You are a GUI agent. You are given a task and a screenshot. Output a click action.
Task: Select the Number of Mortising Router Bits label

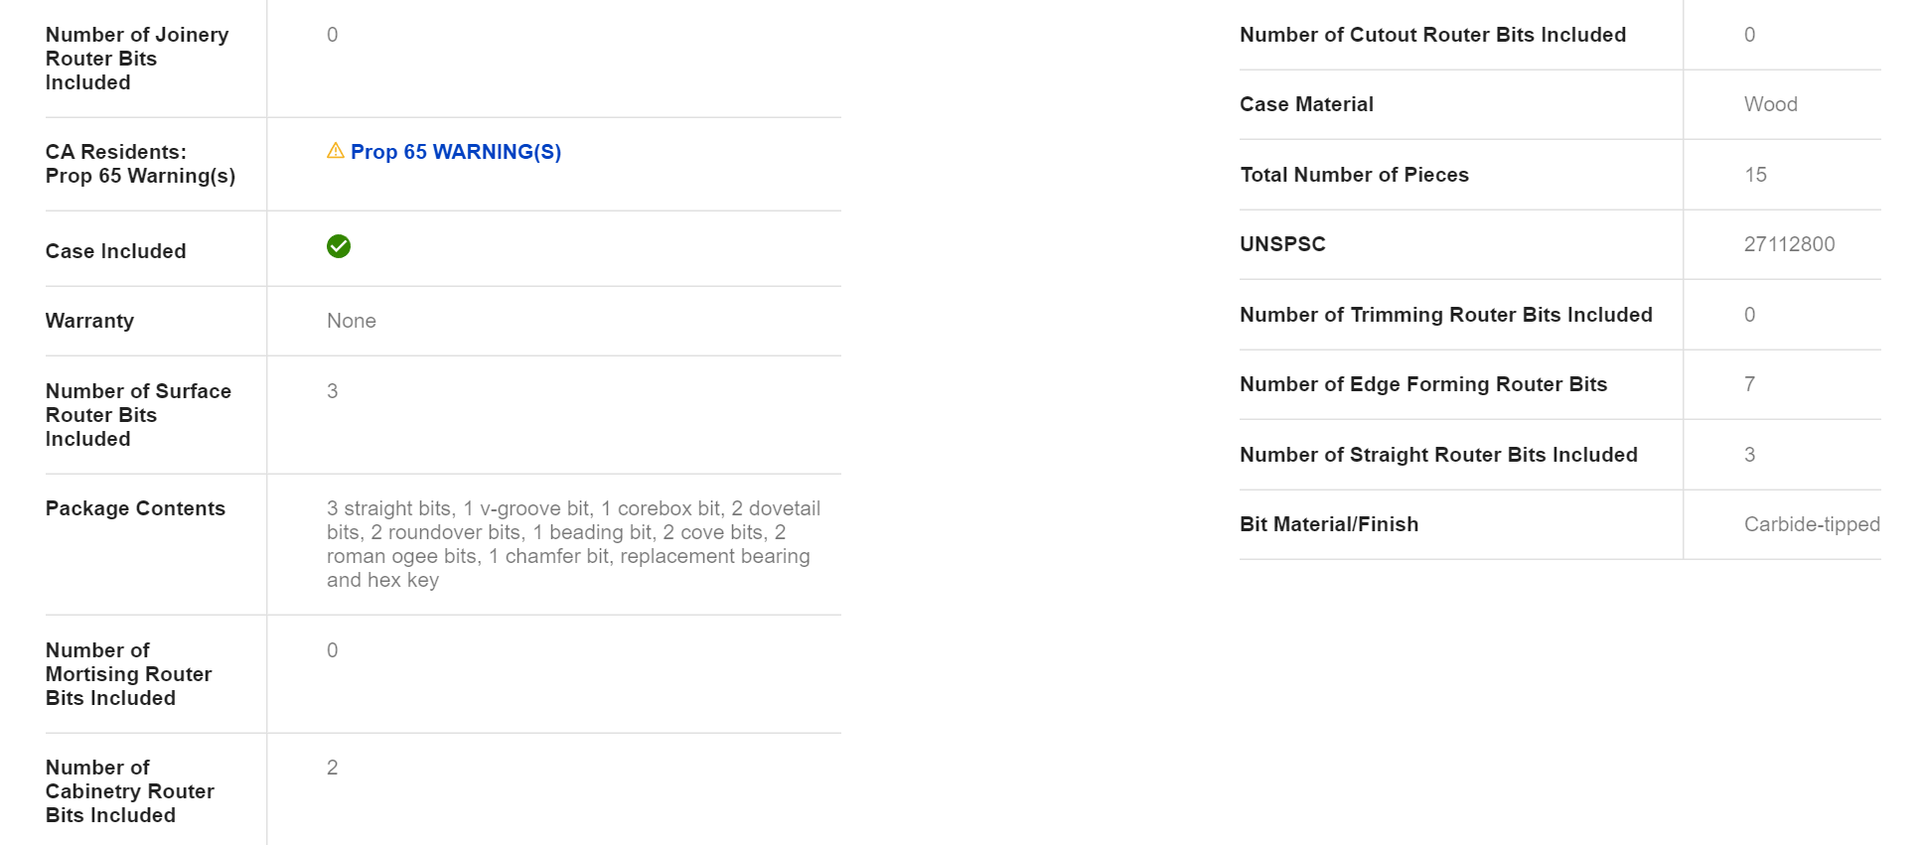pos(128,674)
